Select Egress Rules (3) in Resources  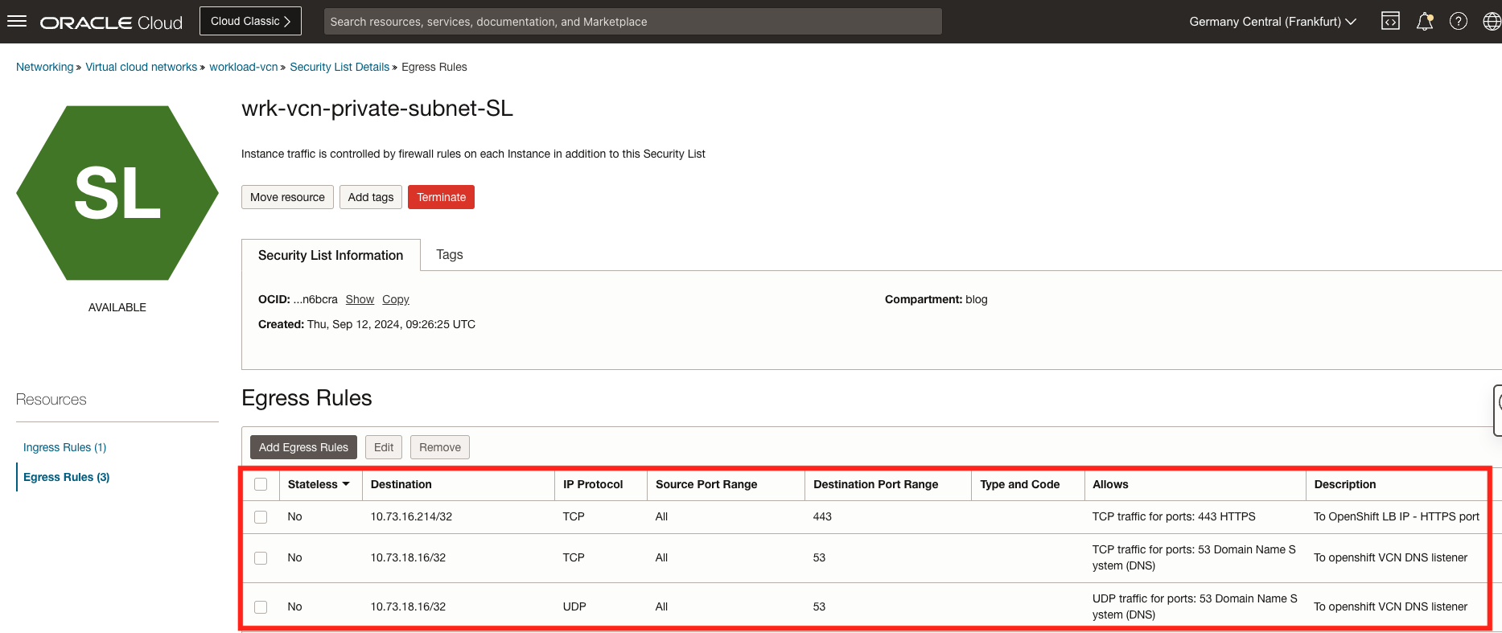tap(66, 477)
